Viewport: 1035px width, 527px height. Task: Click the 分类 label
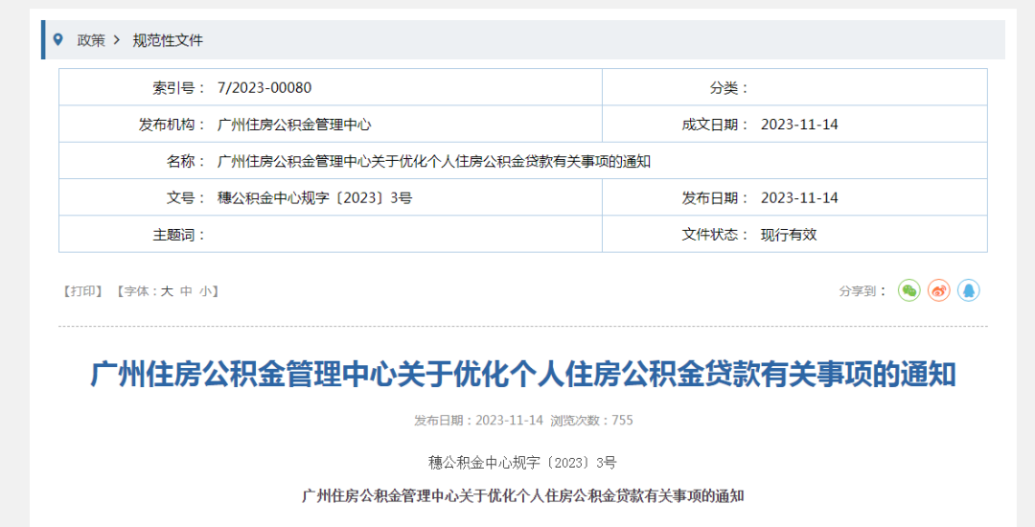click(x=728, y=88)
